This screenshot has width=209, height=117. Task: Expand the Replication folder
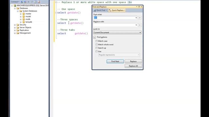pyautogui.click(x=15, y=30)
